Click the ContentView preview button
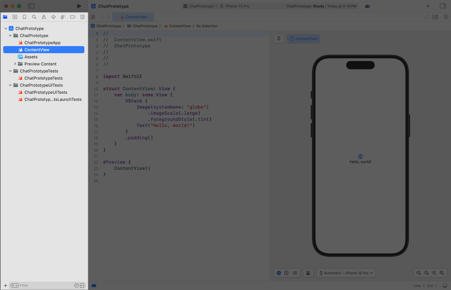The height and width of the screenshot is (290, 451). coord(303,39)
